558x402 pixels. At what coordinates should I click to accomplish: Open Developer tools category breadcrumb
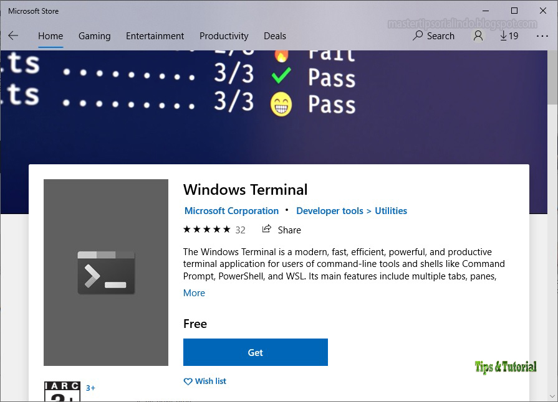(x=329, y=210)
